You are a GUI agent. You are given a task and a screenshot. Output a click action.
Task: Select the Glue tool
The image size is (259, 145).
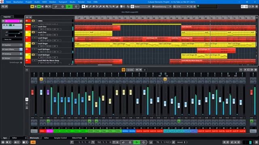pos(100,6)
